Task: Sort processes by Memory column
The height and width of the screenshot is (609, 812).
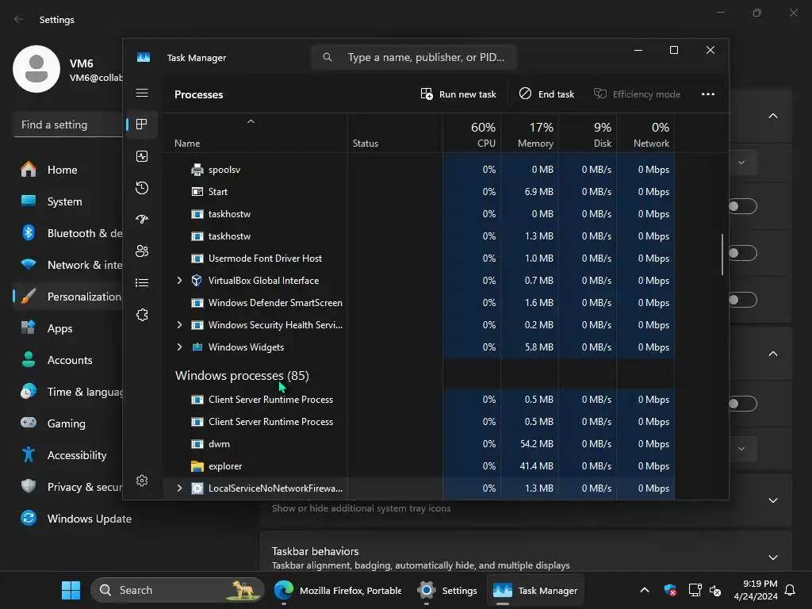Action: point(530,135)
